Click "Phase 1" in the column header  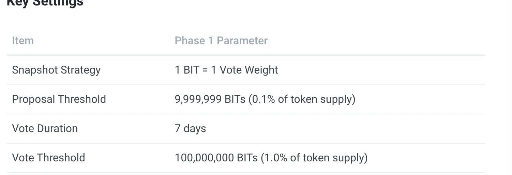pos(194,41)
